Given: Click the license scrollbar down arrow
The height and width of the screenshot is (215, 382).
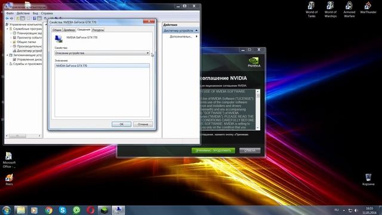Looking at the screenshot, I should coord(258,127).
